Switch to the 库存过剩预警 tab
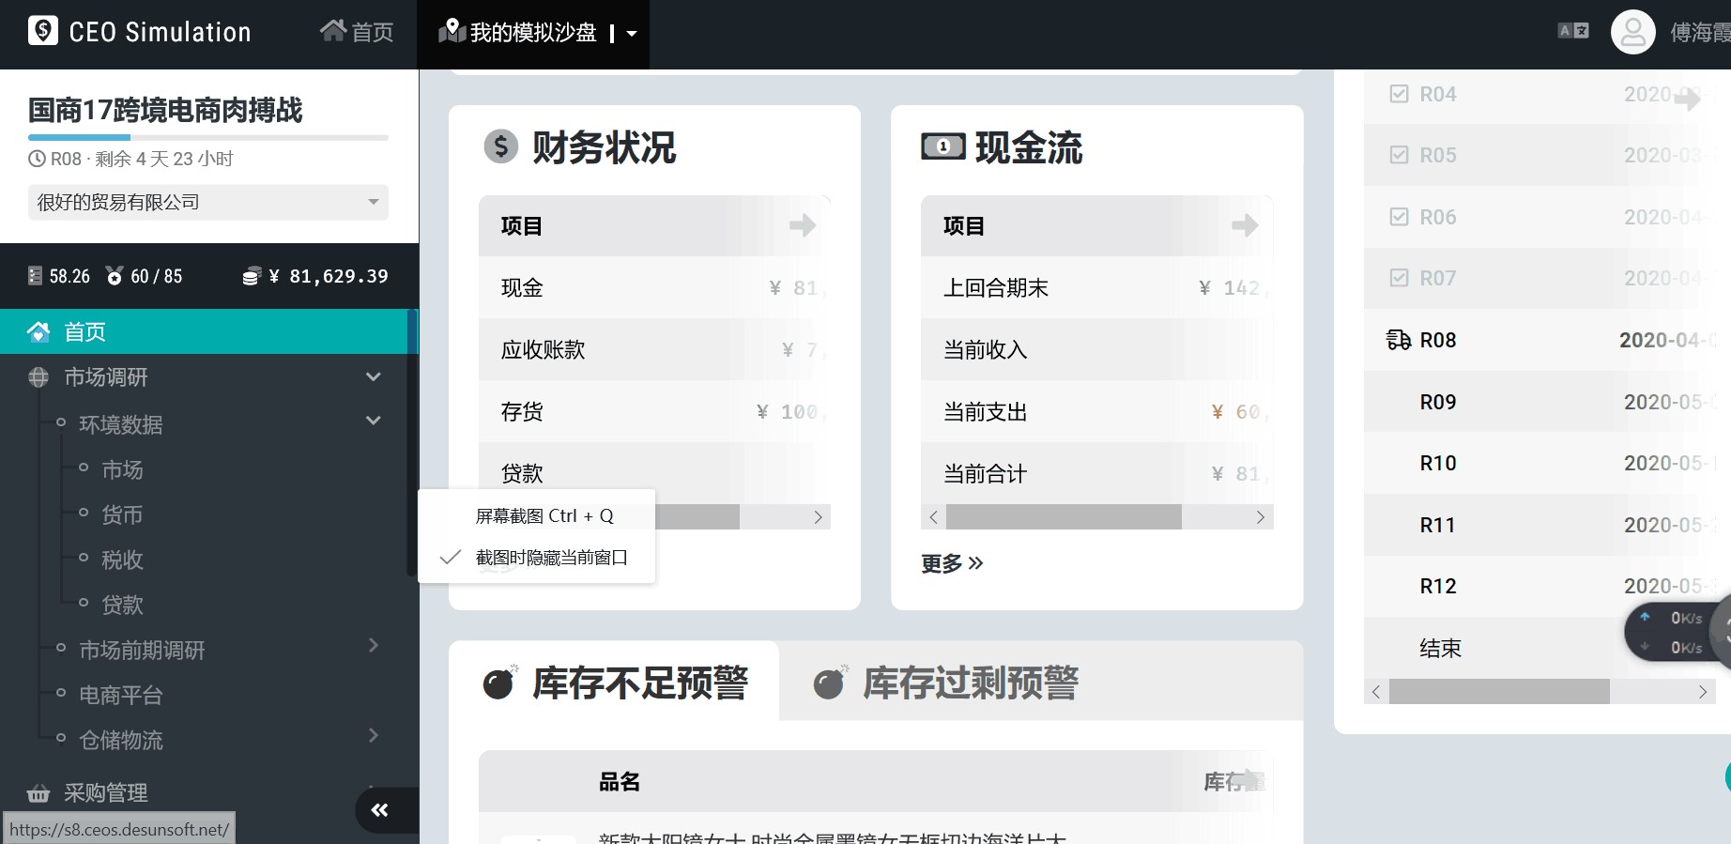Screen dimensions: 1731x844 pyautogui.click(x=969, y=683)
